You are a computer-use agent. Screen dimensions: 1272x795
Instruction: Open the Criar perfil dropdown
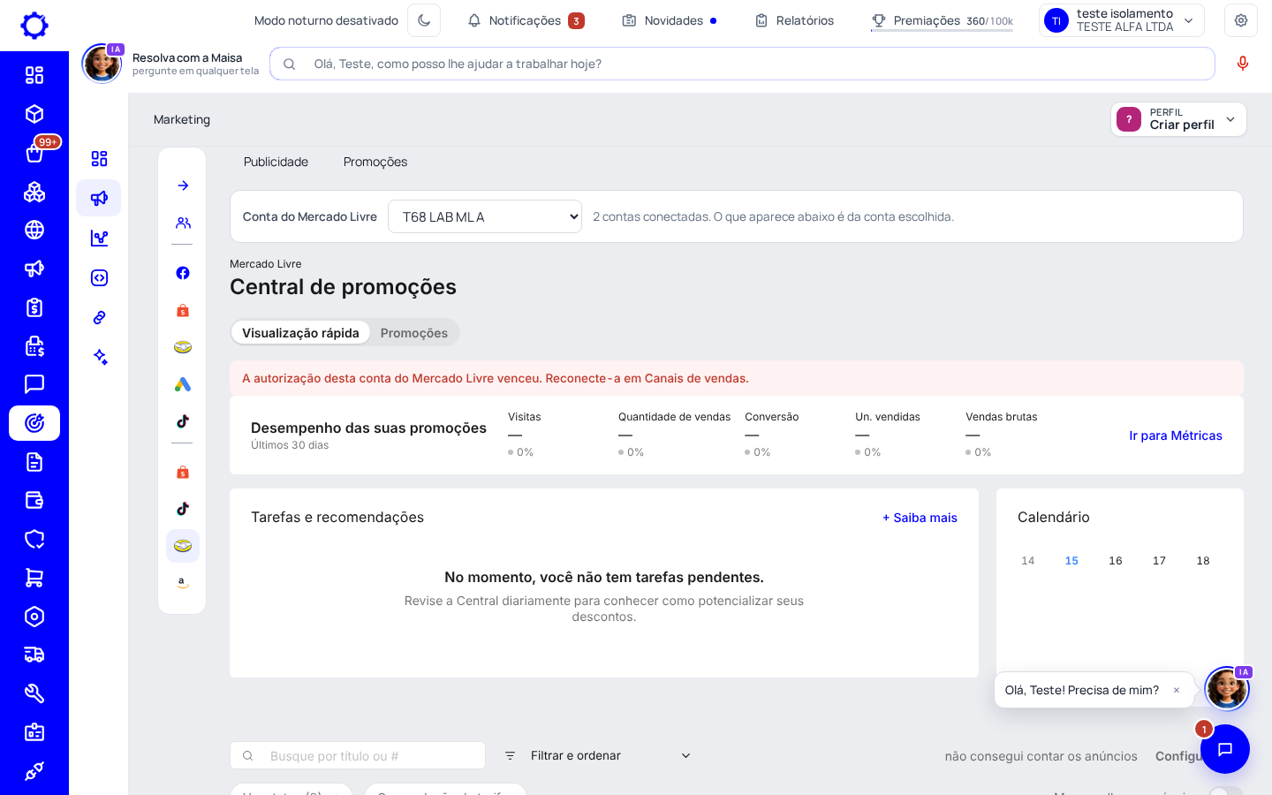[1178, 119]
